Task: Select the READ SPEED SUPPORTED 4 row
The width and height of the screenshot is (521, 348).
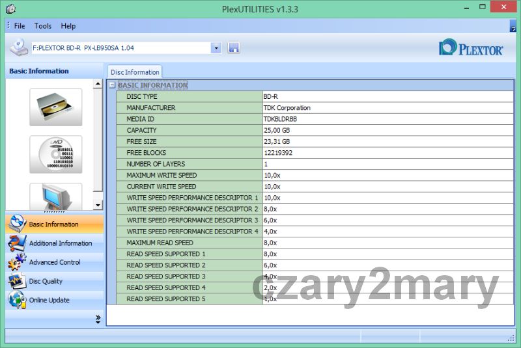Action: 315,288
